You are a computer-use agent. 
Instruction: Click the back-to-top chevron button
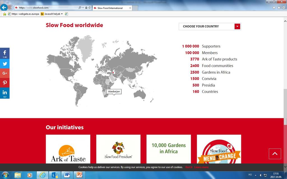(x=275, y=154)
